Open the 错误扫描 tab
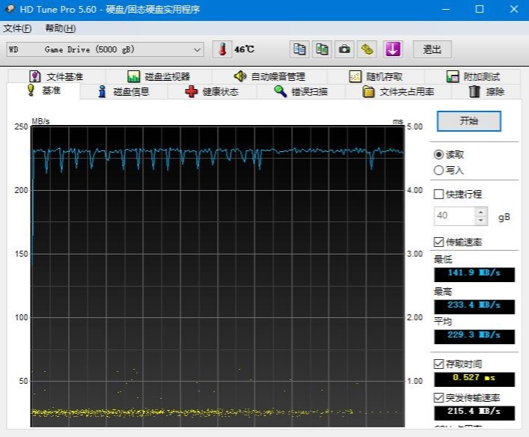Image resolution: width=529 pixels, height=437 pixels. click(x=301, y=91)
